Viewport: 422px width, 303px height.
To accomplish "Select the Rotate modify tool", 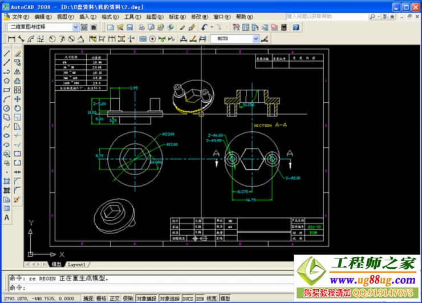I will pos(18,108).
